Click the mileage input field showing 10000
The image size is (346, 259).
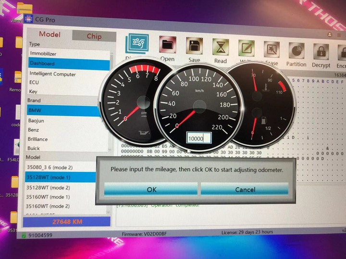199,138
